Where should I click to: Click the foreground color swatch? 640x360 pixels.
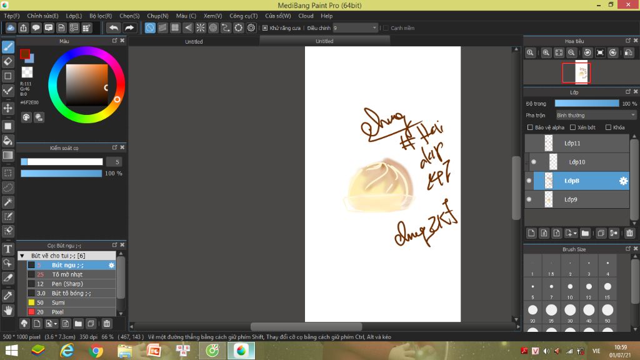25,54
